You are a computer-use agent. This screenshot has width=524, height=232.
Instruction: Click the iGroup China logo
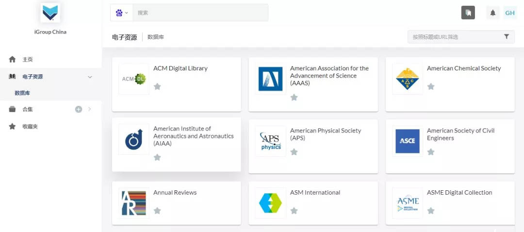click(50, 13)
